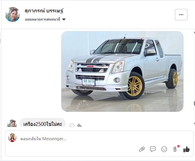Click the Baht payment request icon
The width and height of the screenshot is (195, 161).
pyautogui.click(x=175, y=149)
